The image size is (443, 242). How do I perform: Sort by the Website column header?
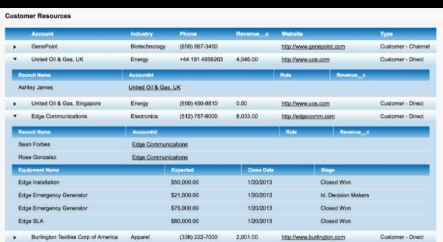[292, 34]
